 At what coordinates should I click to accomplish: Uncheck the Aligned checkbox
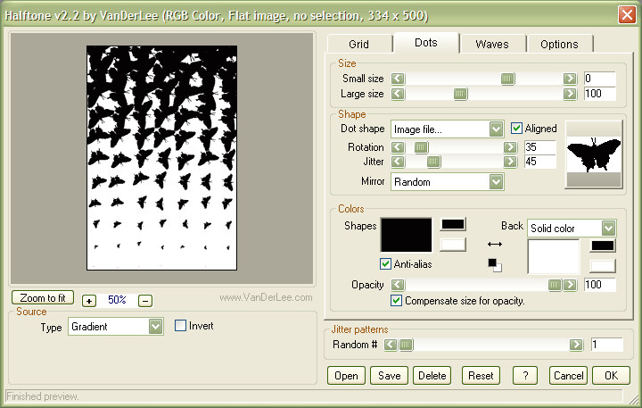(517, 129)
